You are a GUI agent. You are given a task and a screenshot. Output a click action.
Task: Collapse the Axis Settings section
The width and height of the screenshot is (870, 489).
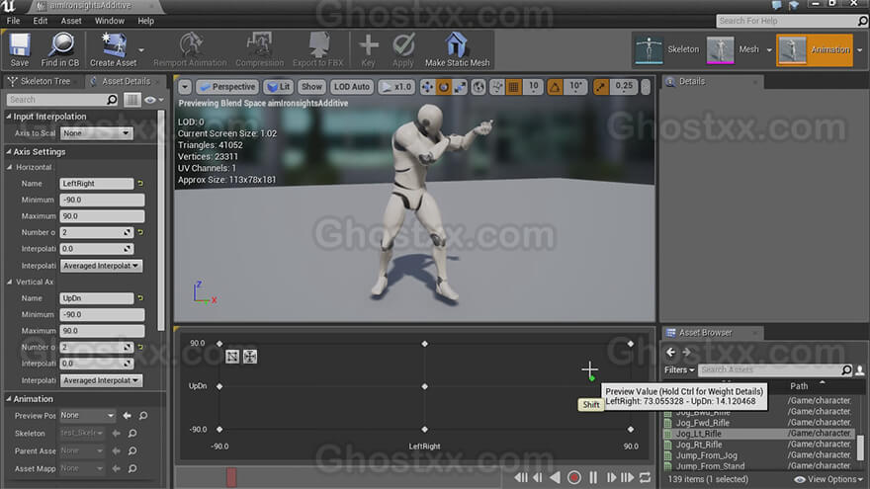click(9, 151)
